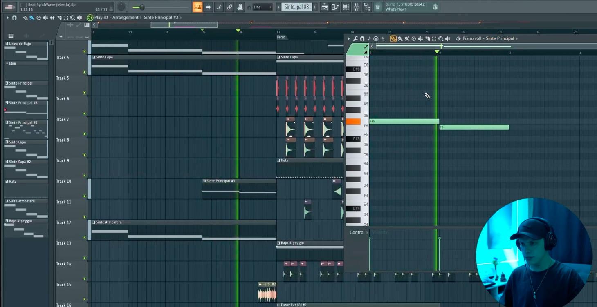Click the shopping cart content library icon
The image size is (597, 307).
(x=377, y=7)
